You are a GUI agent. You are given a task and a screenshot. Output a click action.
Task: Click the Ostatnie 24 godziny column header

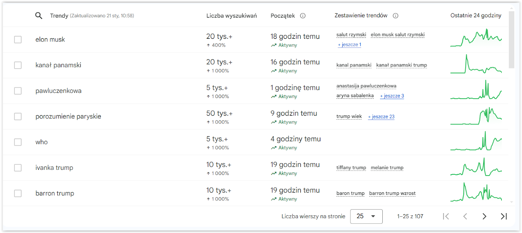[476, 15]
